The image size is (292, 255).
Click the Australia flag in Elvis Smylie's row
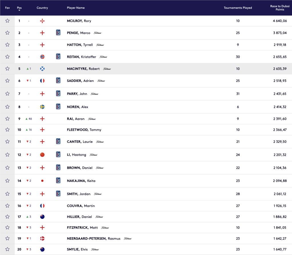tap(42, 249)
